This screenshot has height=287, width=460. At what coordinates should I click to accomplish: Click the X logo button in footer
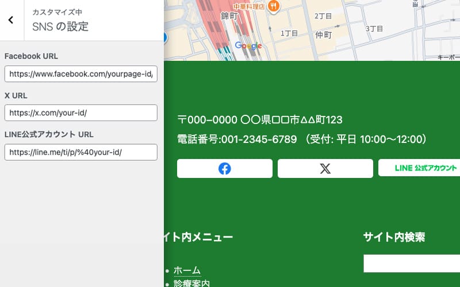point(325,169)
